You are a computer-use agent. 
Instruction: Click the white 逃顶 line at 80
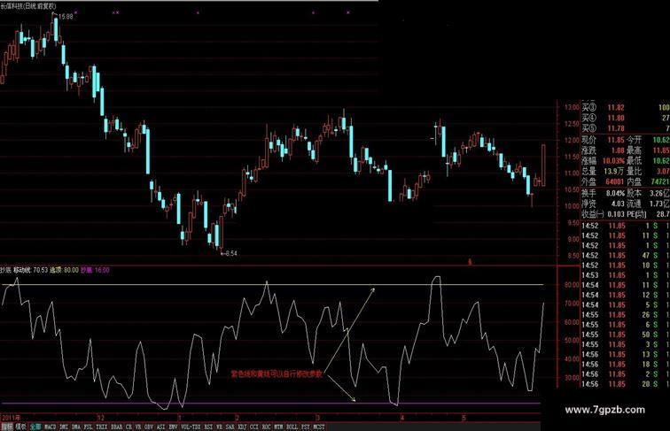[x=272, y=284]
